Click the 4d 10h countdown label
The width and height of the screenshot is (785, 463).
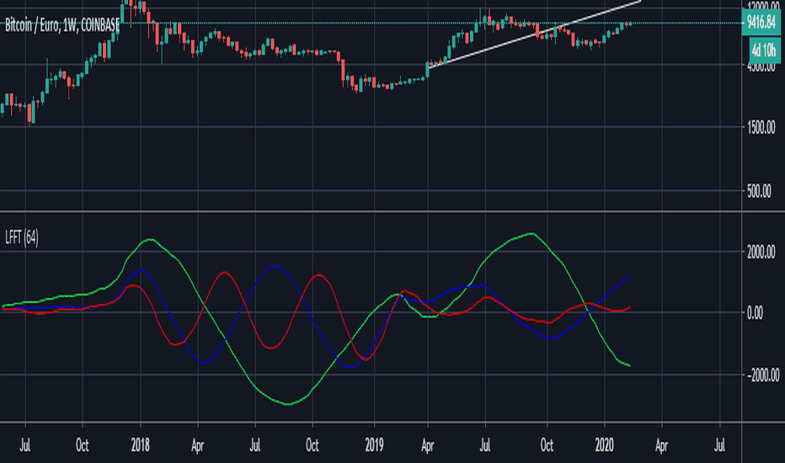(x=765, y=50)
